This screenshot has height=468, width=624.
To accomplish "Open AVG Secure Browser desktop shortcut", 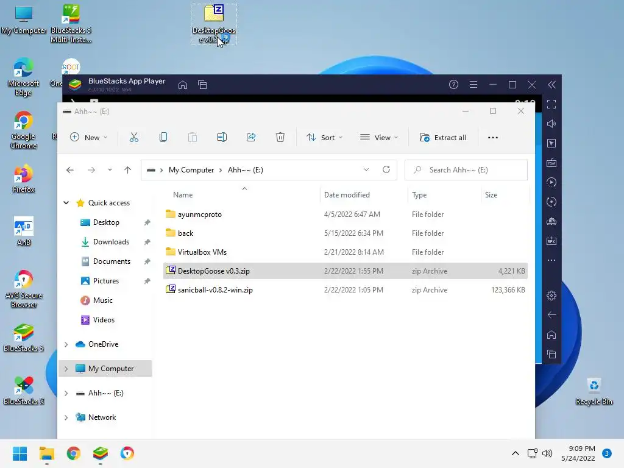I will point(23,289).
